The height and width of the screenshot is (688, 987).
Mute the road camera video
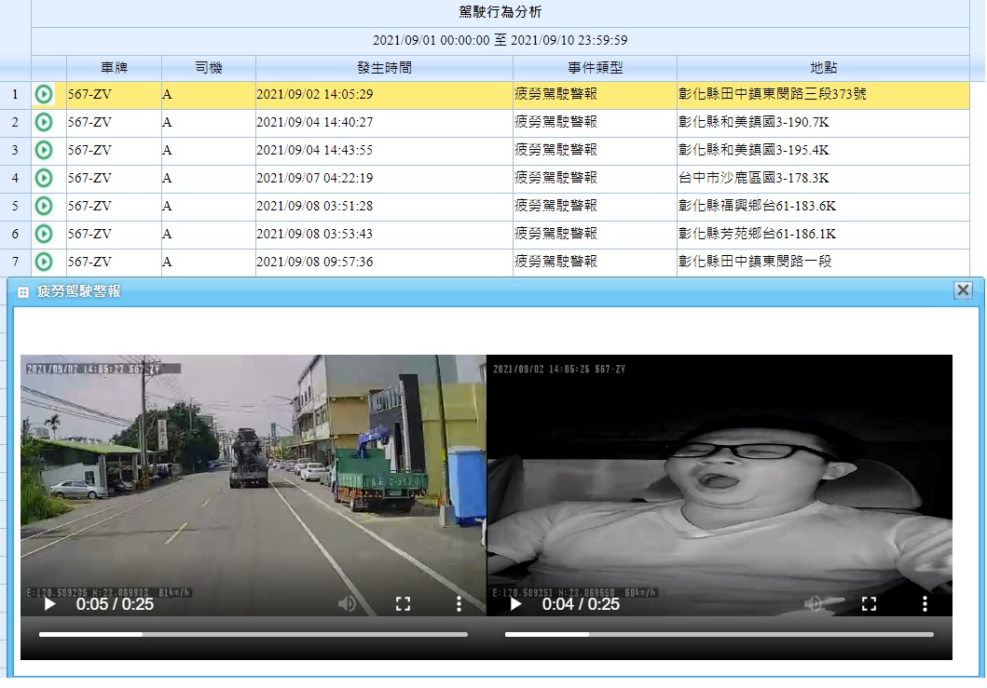347,604
